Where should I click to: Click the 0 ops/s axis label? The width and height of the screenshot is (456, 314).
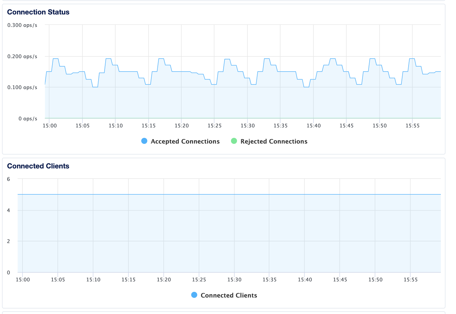pyautogui.click(x=28, y=119)
